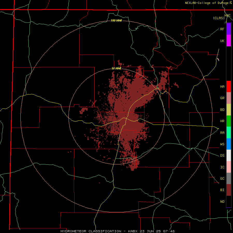This screenshot has height=233, width=233.
Task: Click the radar site center of the echoes
Action: coord(116,116)
